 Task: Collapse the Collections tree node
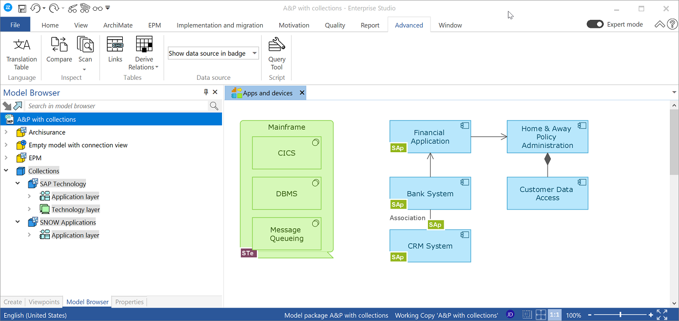6,171
